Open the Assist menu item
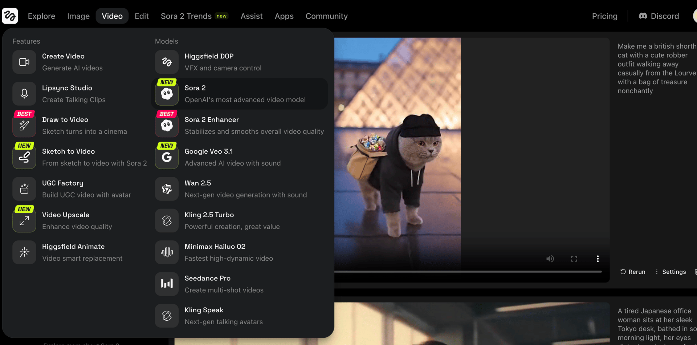Viewport: 697px width, 345px height. (252, 16)
